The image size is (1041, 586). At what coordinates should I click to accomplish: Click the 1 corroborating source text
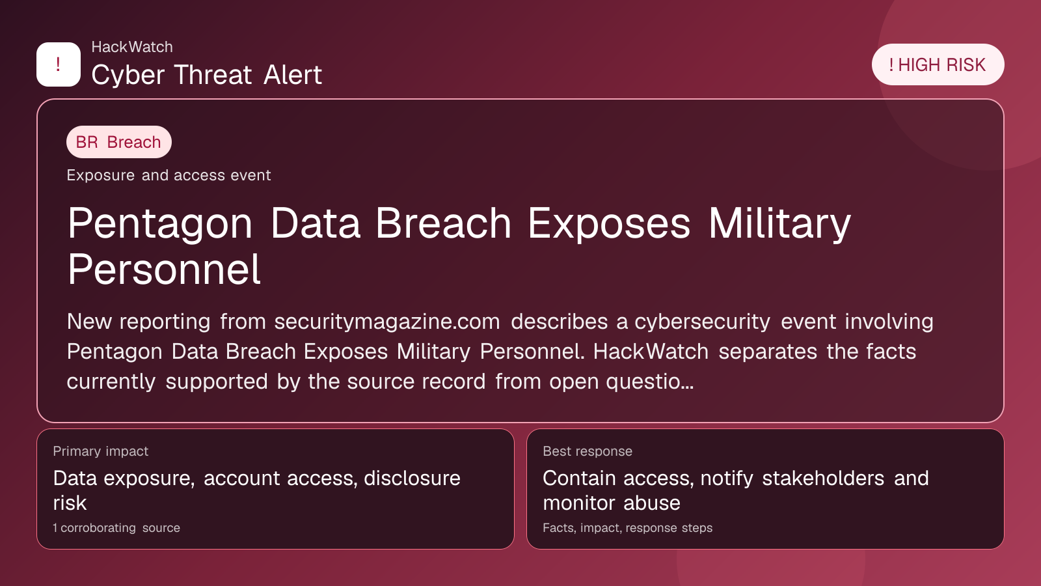pos(116,528)
